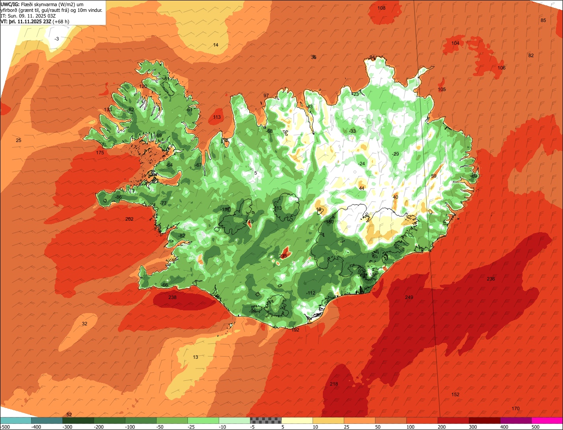This screenshot has width=563, height=430.
Task: Click legend label -500
Action: pos(5,427)
